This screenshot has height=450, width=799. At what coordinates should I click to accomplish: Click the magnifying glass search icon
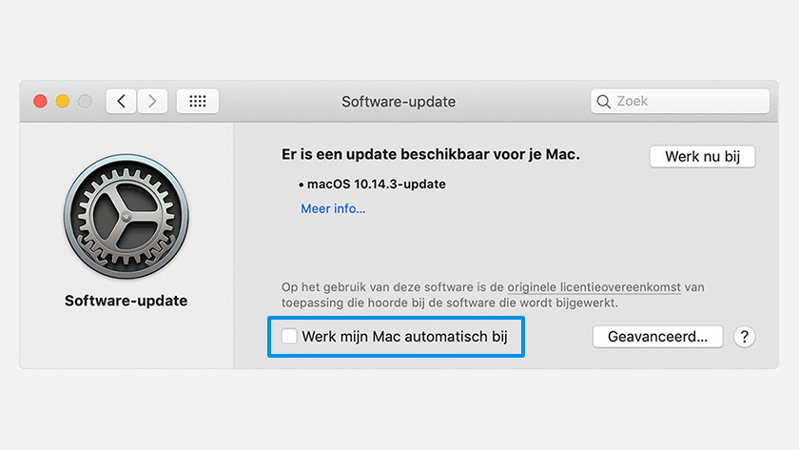pyautogui.click(x=604, y=101)
